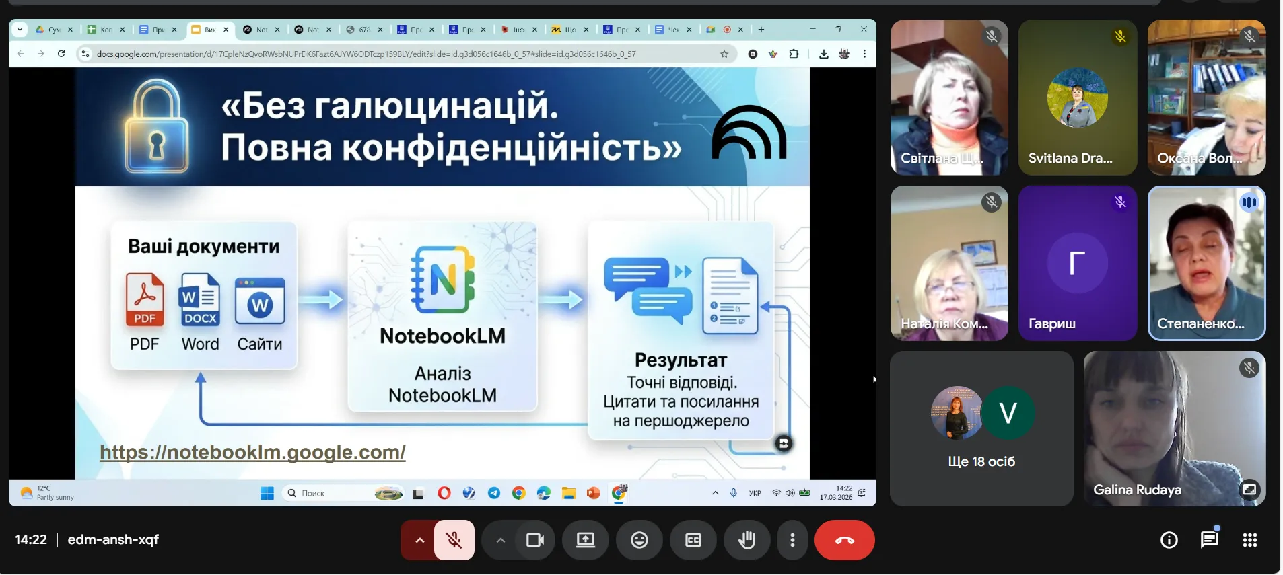Open video settings arrow beside camera
Image resolution: width=1283 pixels, height=575 pixels.
(500, 540)
